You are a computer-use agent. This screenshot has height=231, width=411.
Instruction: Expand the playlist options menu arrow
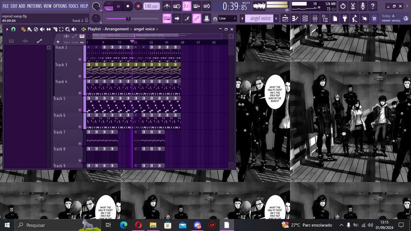click(7, 29)
